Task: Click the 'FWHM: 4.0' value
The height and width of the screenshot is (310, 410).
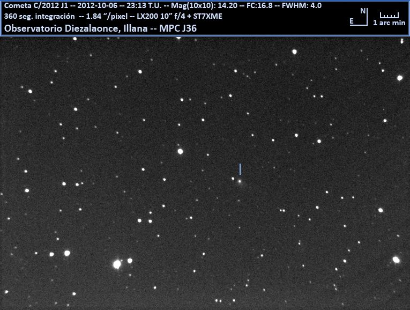Action: pos(302,5)
